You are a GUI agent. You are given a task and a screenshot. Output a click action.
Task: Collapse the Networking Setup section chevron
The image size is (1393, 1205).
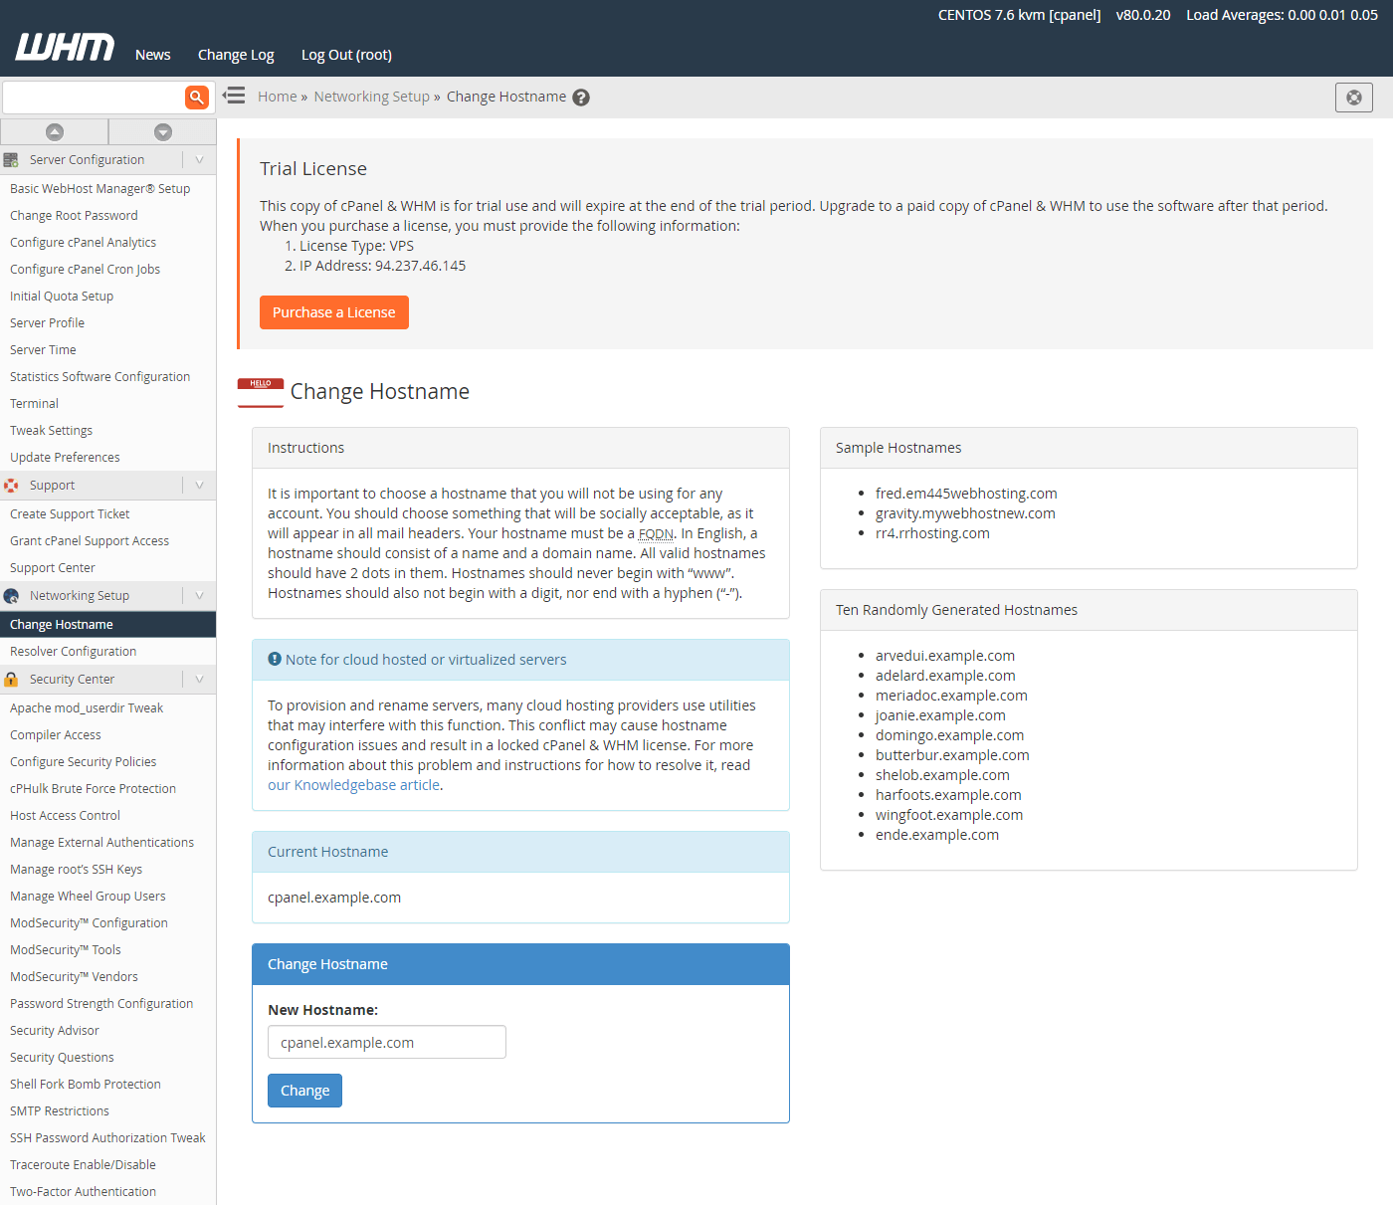(199, 596)
